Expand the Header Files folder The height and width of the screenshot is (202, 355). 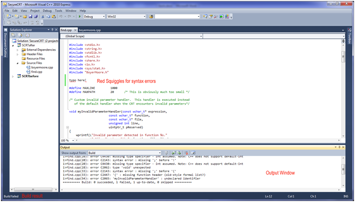pyautogui.click(x=18, y=54)
